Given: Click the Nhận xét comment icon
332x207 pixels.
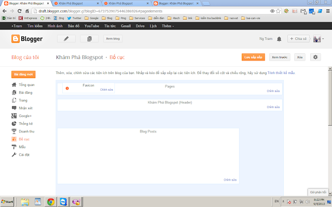Looking at the screenshot, I should pyautogui.click(x=14, y=108).
